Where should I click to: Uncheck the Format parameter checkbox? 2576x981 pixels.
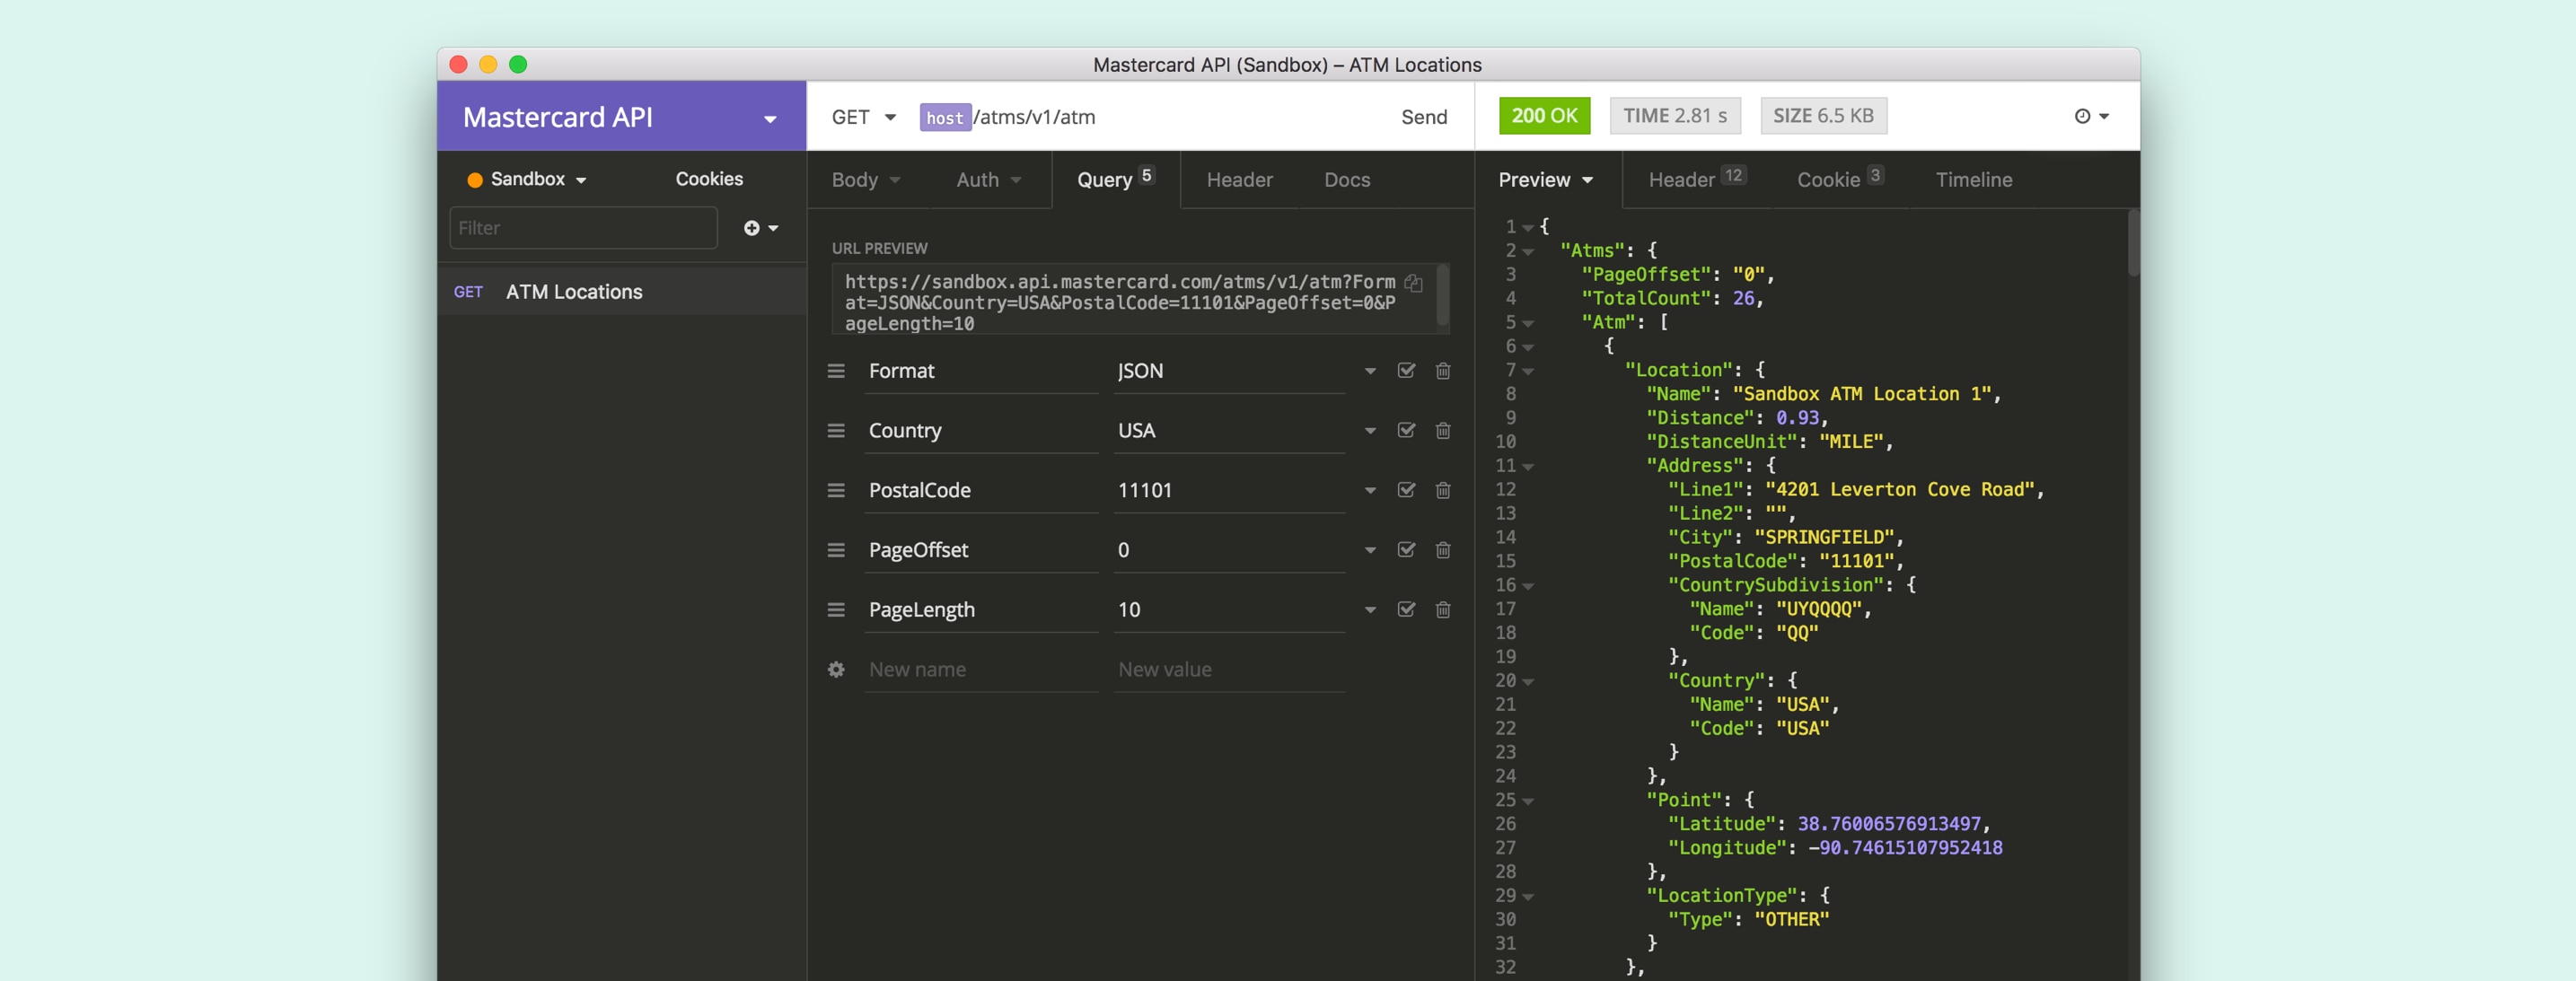pos(1405,371)
